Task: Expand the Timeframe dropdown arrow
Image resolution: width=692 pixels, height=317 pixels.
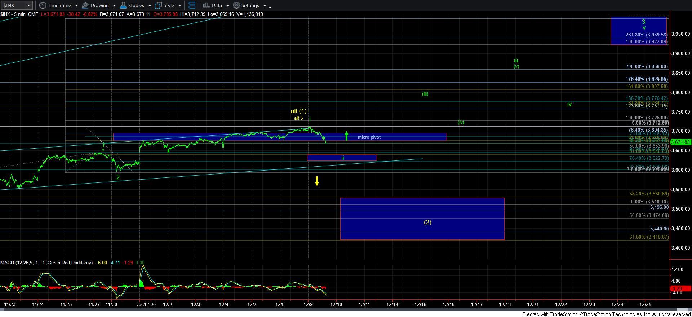Action: (76, 6)
